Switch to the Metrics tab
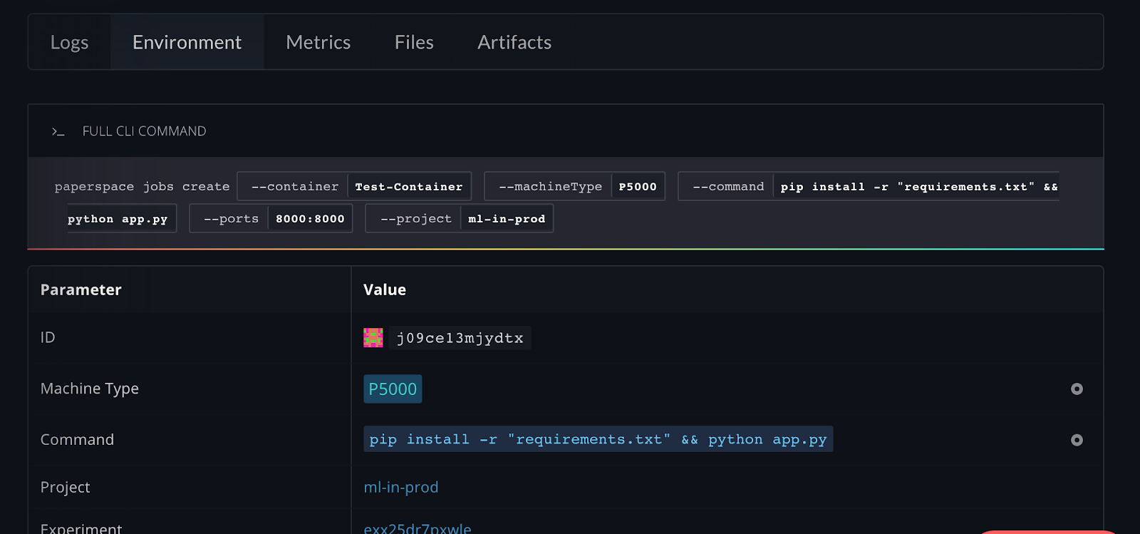The image size is (1140, 534). (x=318, y=43)
